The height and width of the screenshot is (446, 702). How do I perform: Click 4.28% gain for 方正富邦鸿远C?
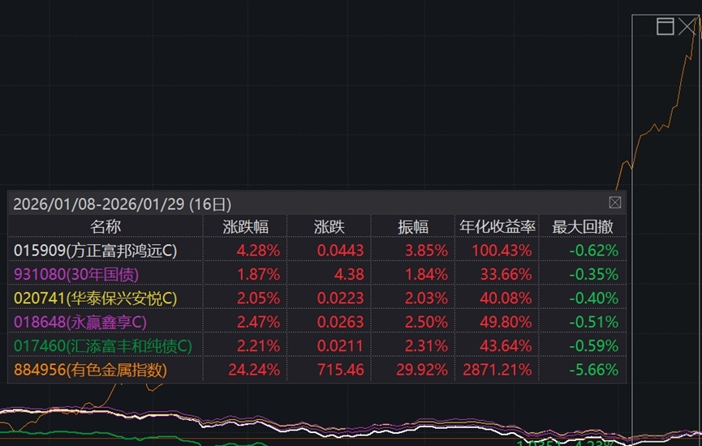coord(258,250)
